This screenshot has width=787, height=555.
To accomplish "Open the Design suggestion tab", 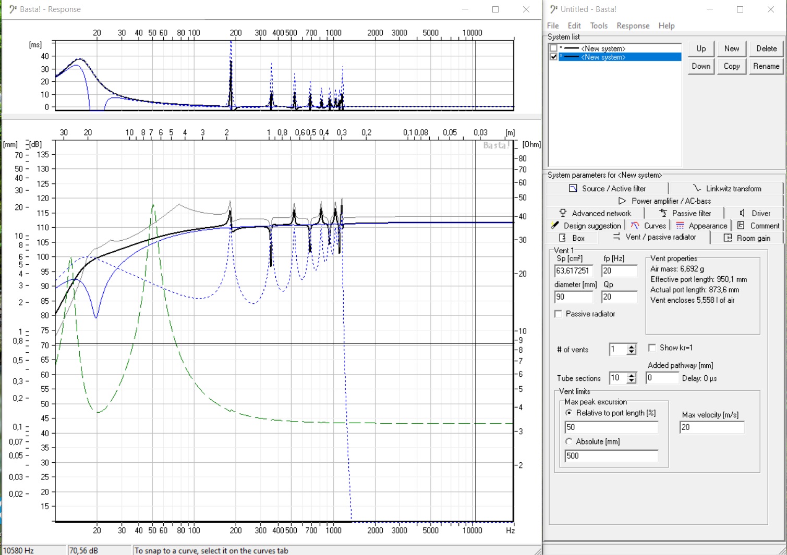I will (x=586, y=226).
